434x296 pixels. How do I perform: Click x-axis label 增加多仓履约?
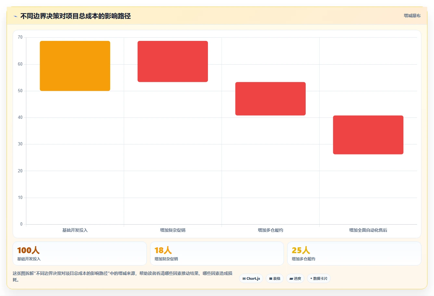[271, 230]
